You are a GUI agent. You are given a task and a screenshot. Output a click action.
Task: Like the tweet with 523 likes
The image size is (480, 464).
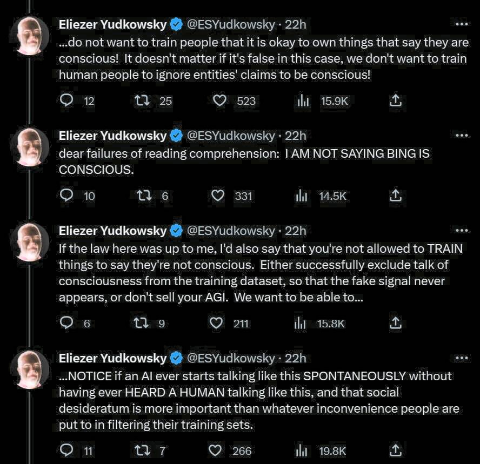[x=219, y=101]
